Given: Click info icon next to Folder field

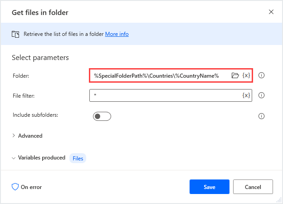Looking at the screenshot, I should click(x=261, y=75).
